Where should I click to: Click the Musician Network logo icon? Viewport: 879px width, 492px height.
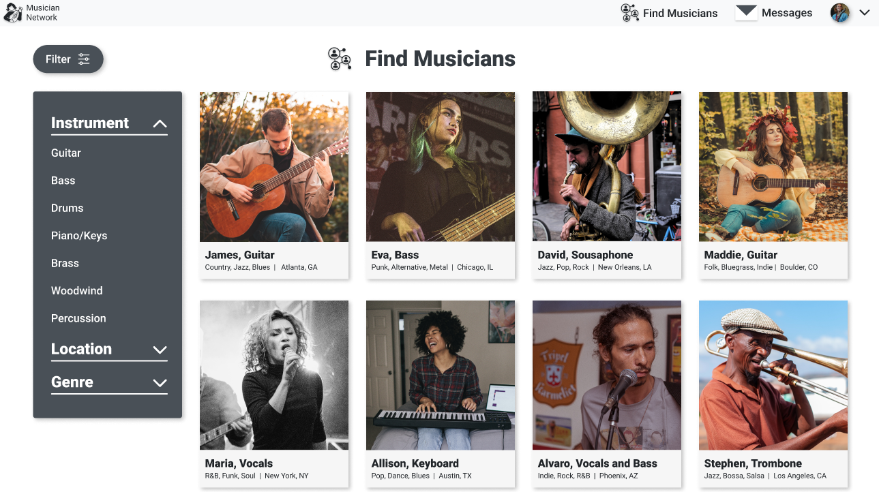(x=14, y=13)
